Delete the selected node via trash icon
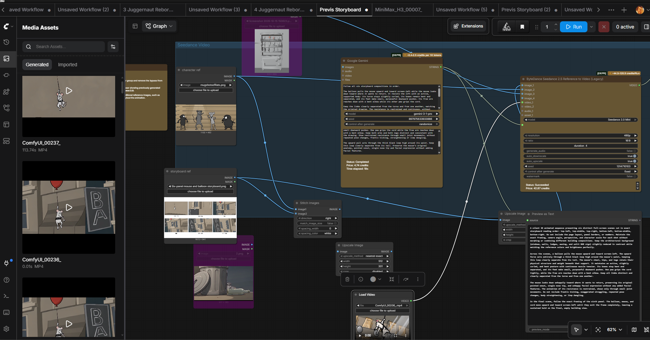 [347, 280]
